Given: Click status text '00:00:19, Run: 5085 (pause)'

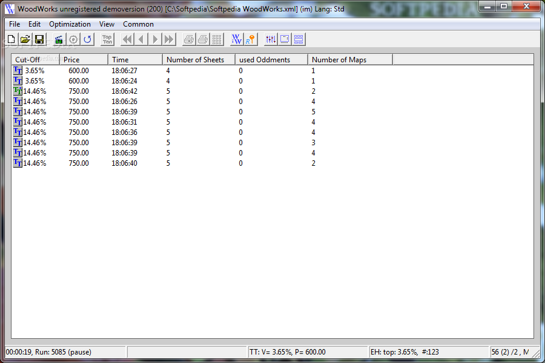Looking at the screenshot, I should (x=48, y=352).
